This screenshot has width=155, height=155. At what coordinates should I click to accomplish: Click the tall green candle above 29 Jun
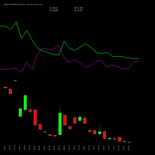coord(25,102)
